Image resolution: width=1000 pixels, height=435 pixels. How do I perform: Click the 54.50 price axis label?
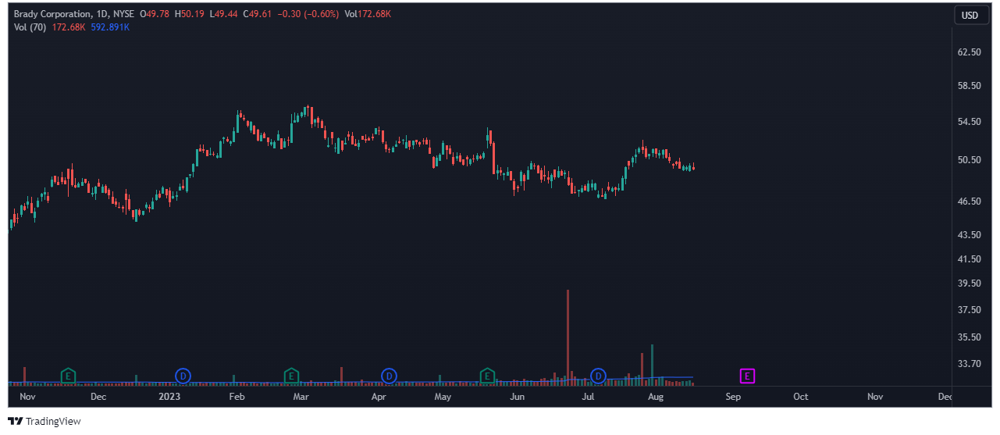970,122
